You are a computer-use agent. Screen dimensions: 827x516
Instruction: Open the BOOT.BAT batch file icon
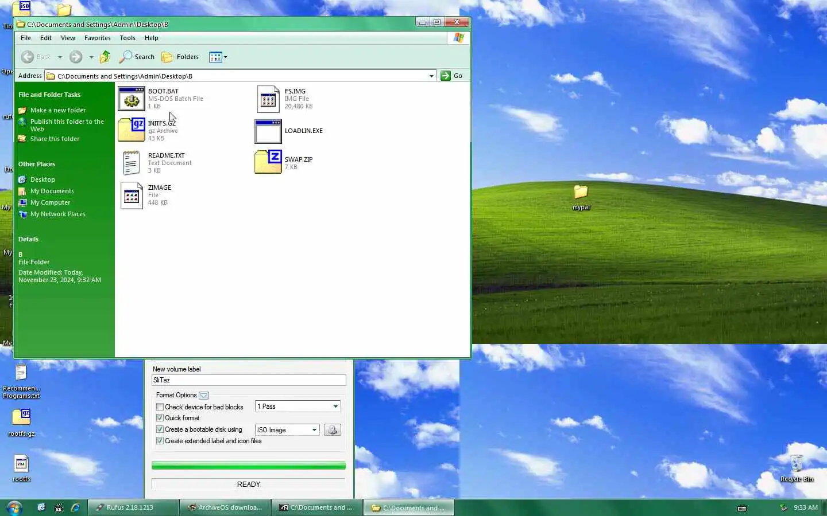click(x=132, y=99)
